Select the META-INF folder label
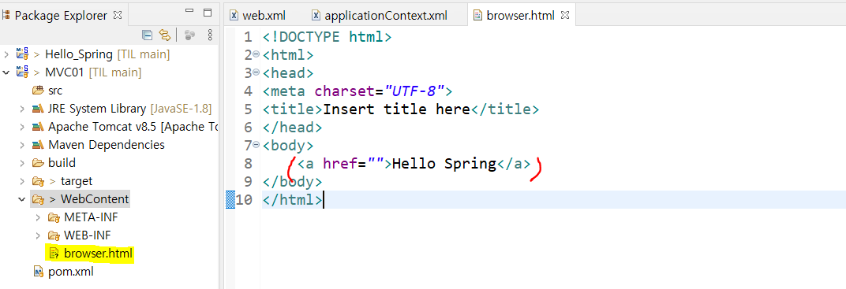 tap(91, 217)
